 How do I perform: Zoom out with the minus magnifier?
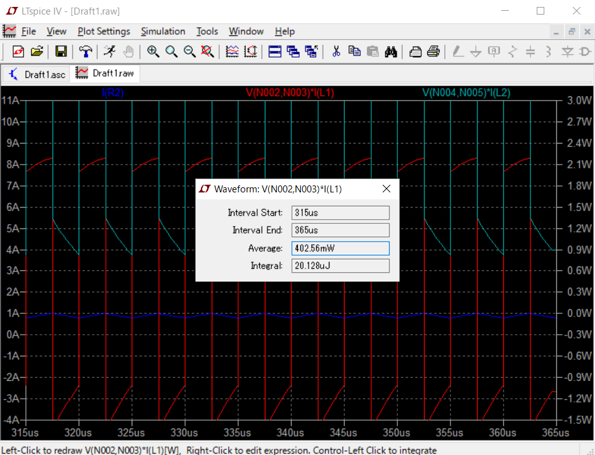click(189, 51)
